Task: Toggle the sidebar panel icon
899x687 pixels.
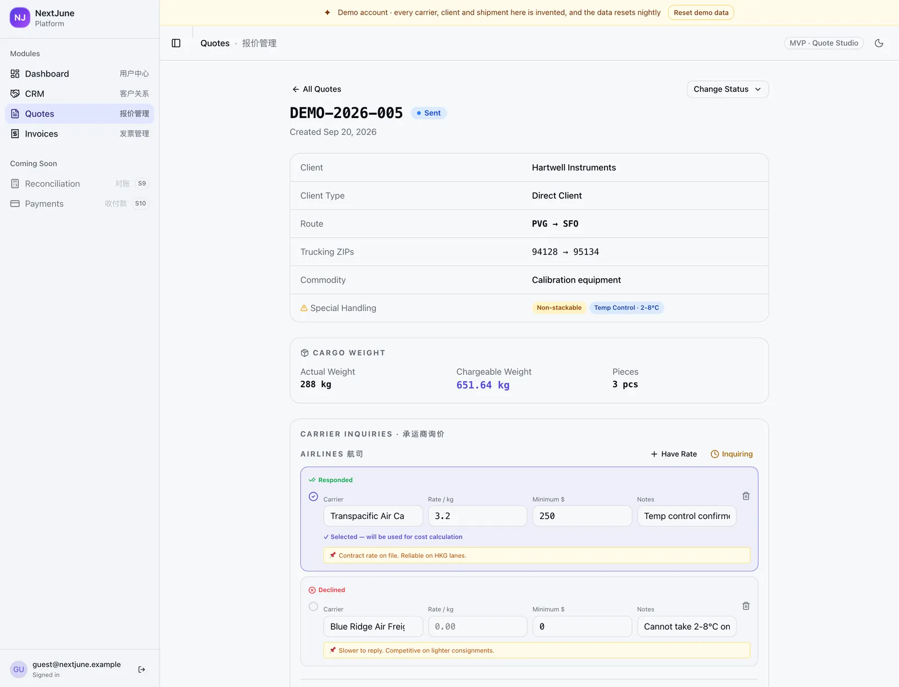Action: [176, 43]
